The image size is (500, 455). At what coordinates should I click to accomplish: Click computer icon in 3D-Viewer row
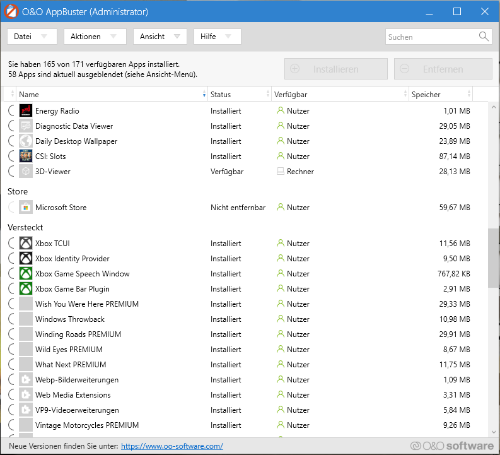281,172
